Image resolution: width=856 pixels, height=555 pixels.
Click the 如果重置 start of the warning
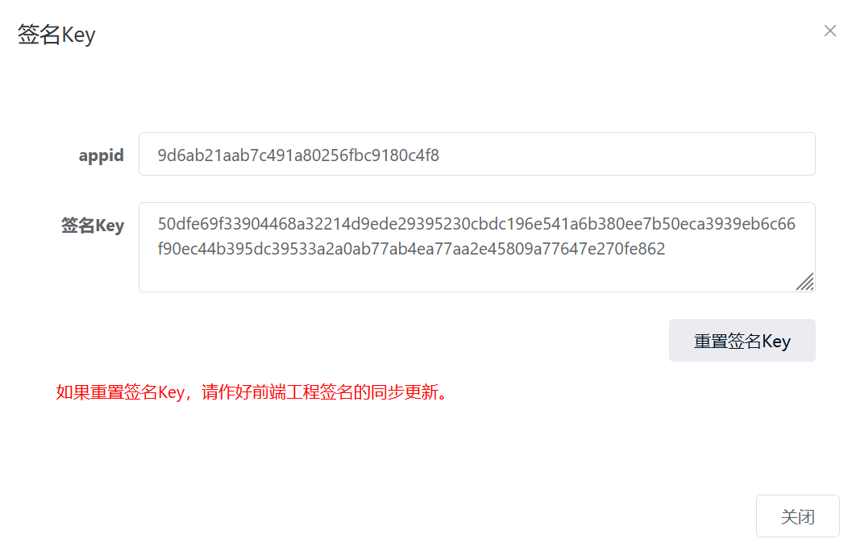tap(89, 391)
